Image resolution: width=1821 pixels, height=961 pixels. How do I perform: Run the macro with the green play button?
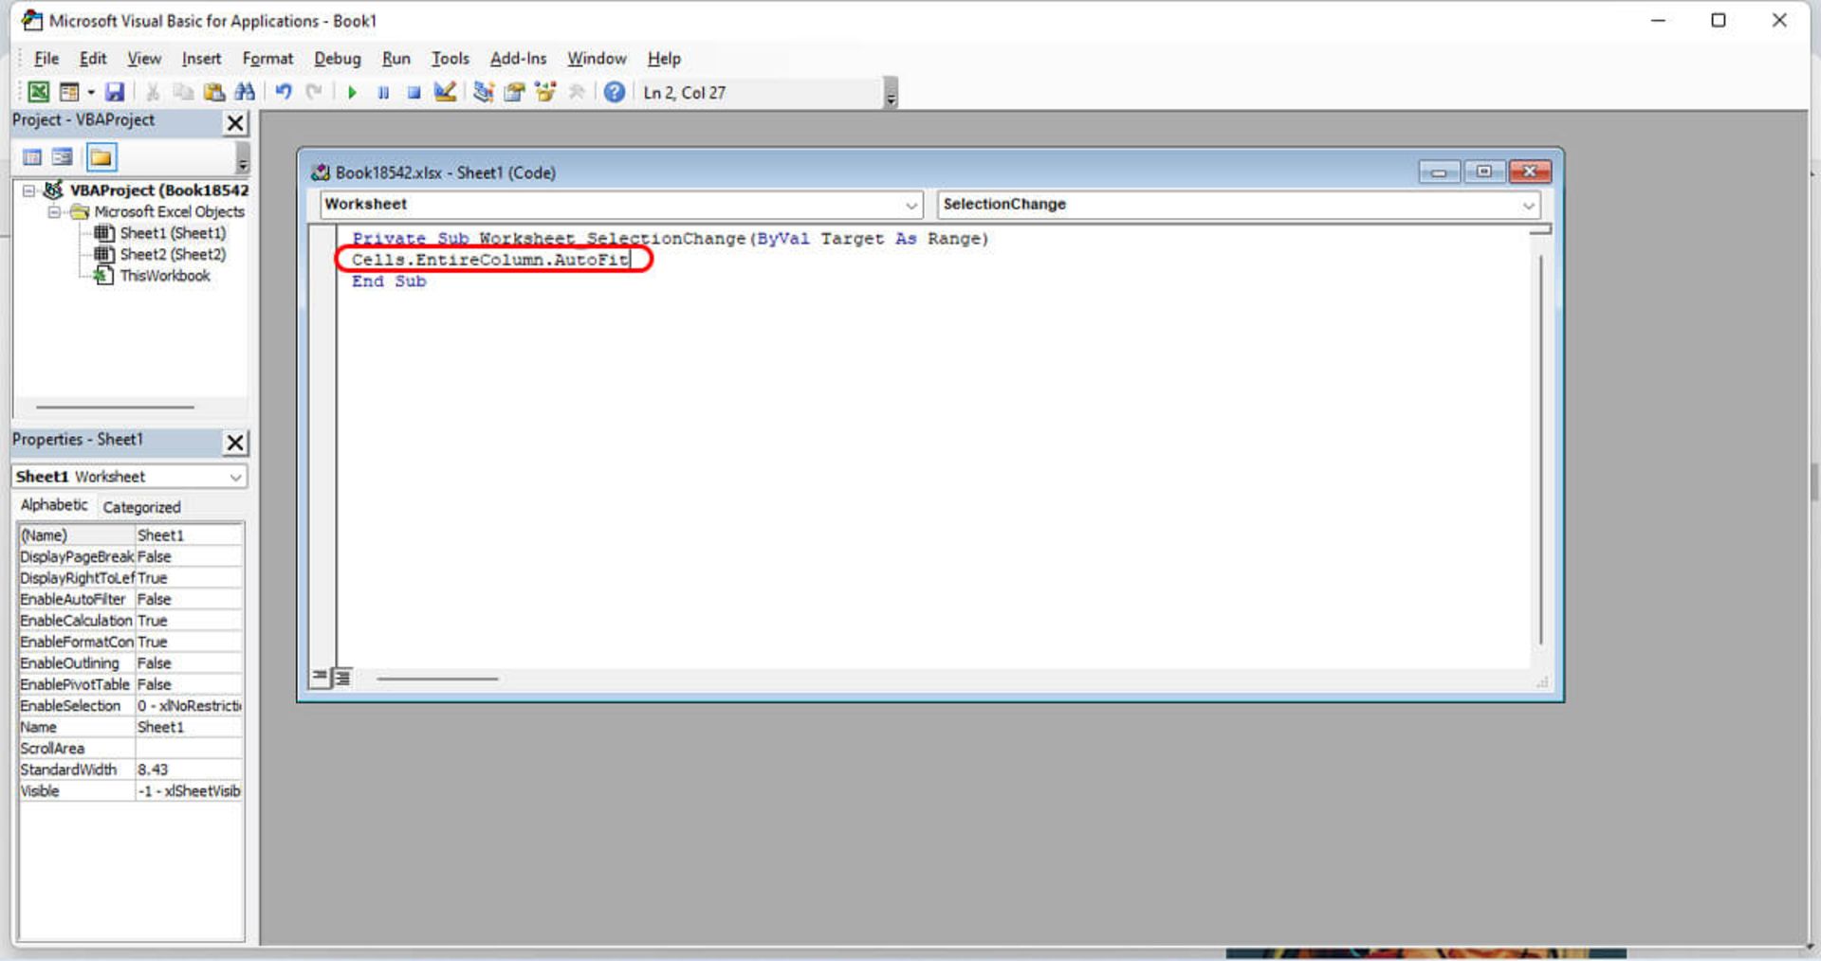tap(352, 93)
